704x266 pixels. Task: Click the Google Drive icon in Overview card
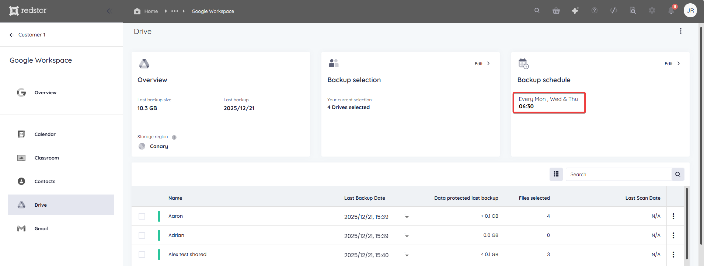(x=144, y=64)
